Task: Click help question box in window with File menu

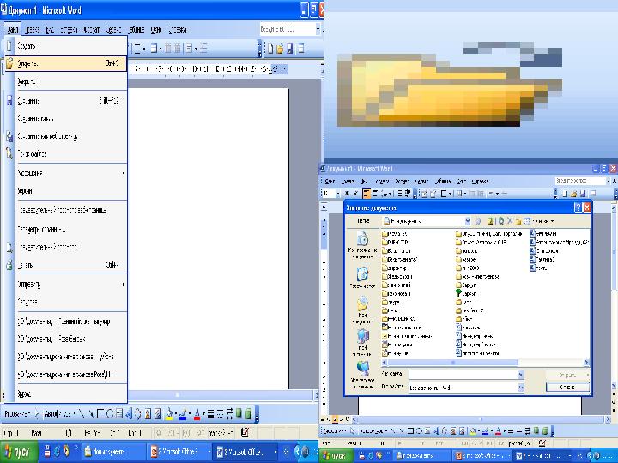Action: 290,29
